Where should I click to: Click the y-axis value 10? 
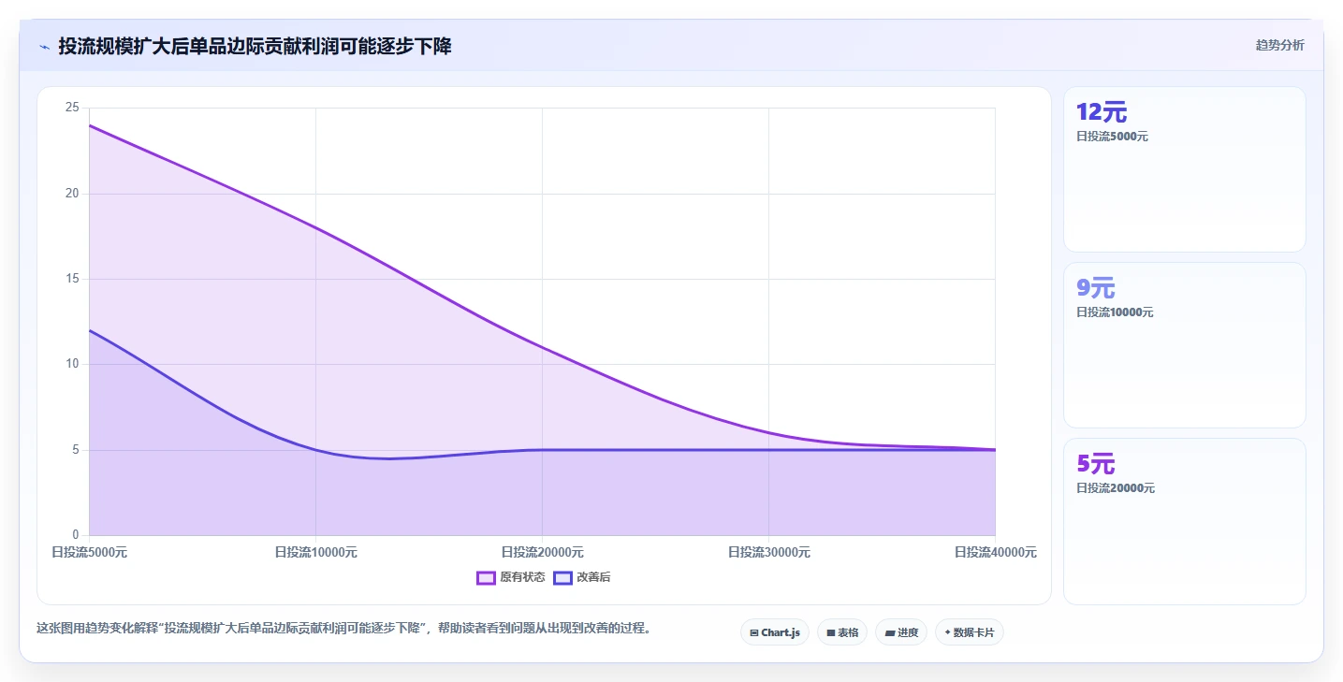click(x=72, y=364)
